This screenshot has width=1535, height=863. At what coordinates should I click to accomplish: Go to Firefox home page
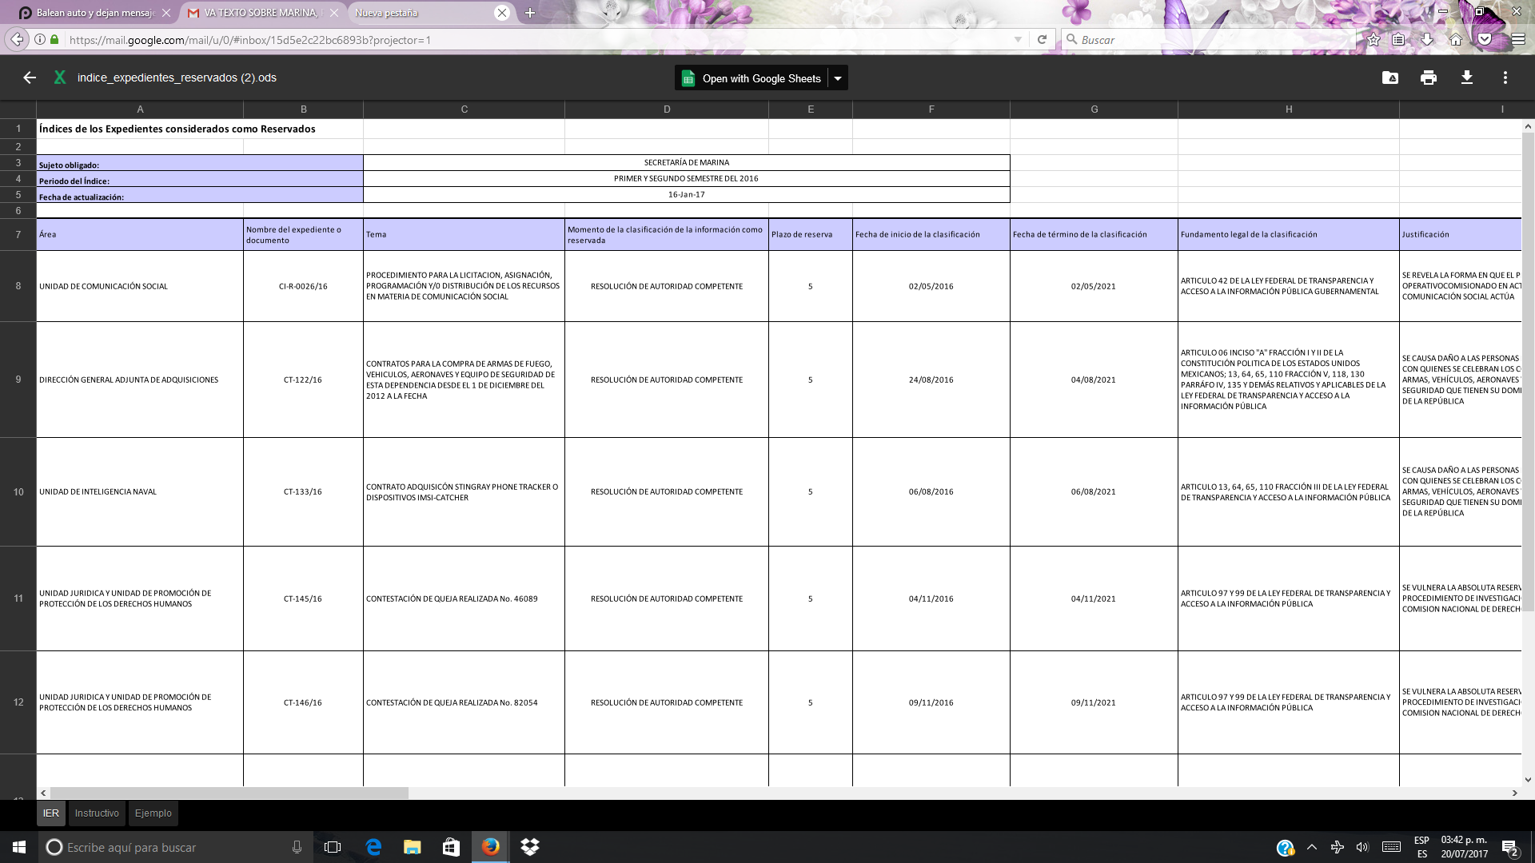pyautogui.click(x=1456, y=39)
